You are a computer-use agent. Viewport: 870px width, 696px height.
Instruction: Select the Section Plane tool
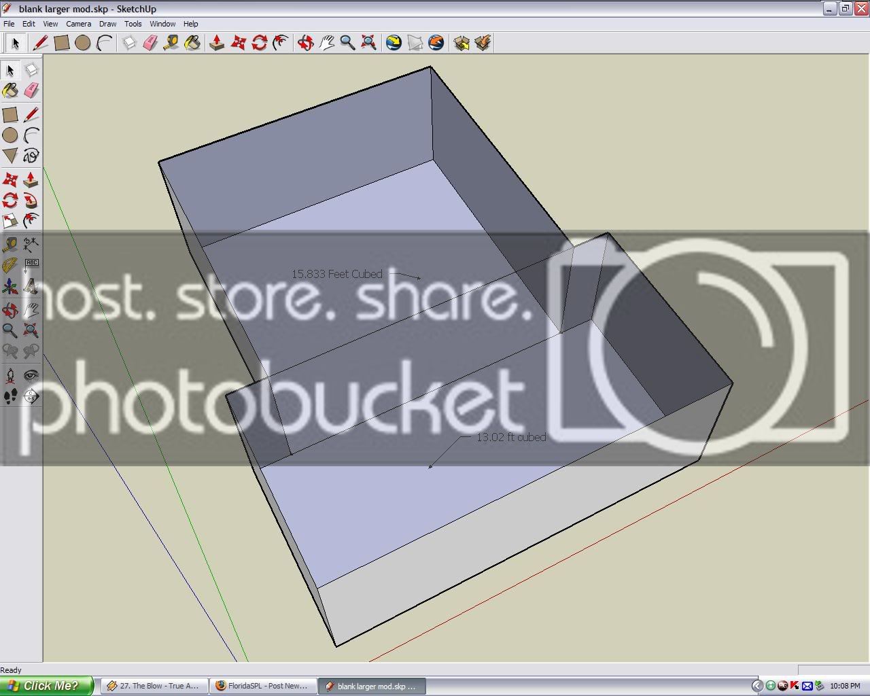(x=31, y=396)
